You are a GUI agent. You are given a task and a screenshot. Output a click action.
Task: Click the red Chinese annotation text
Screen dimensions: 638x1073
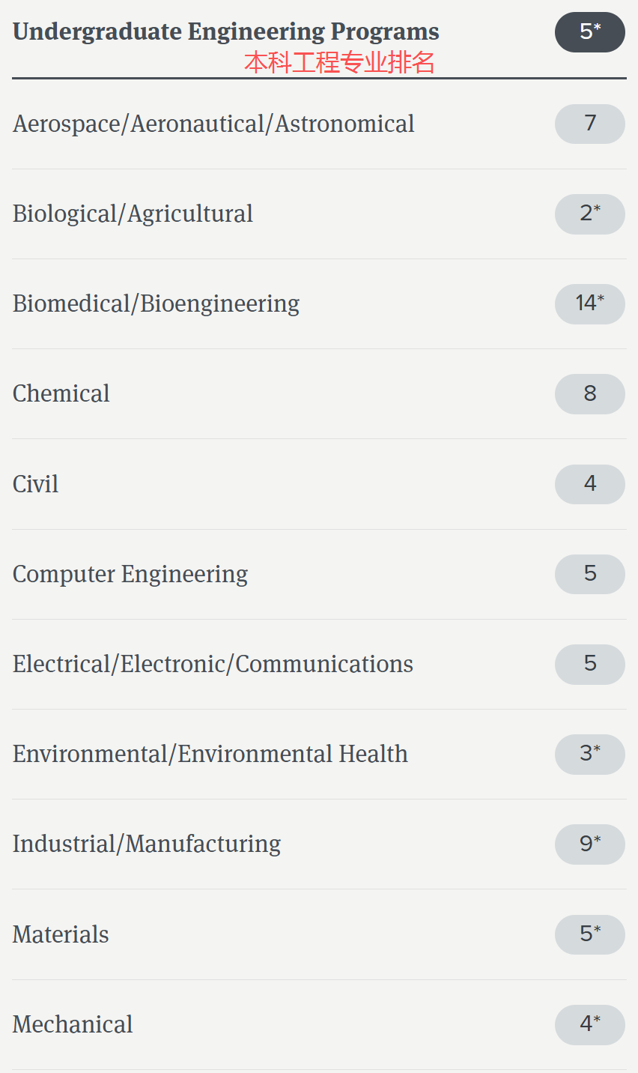[339, 63]
